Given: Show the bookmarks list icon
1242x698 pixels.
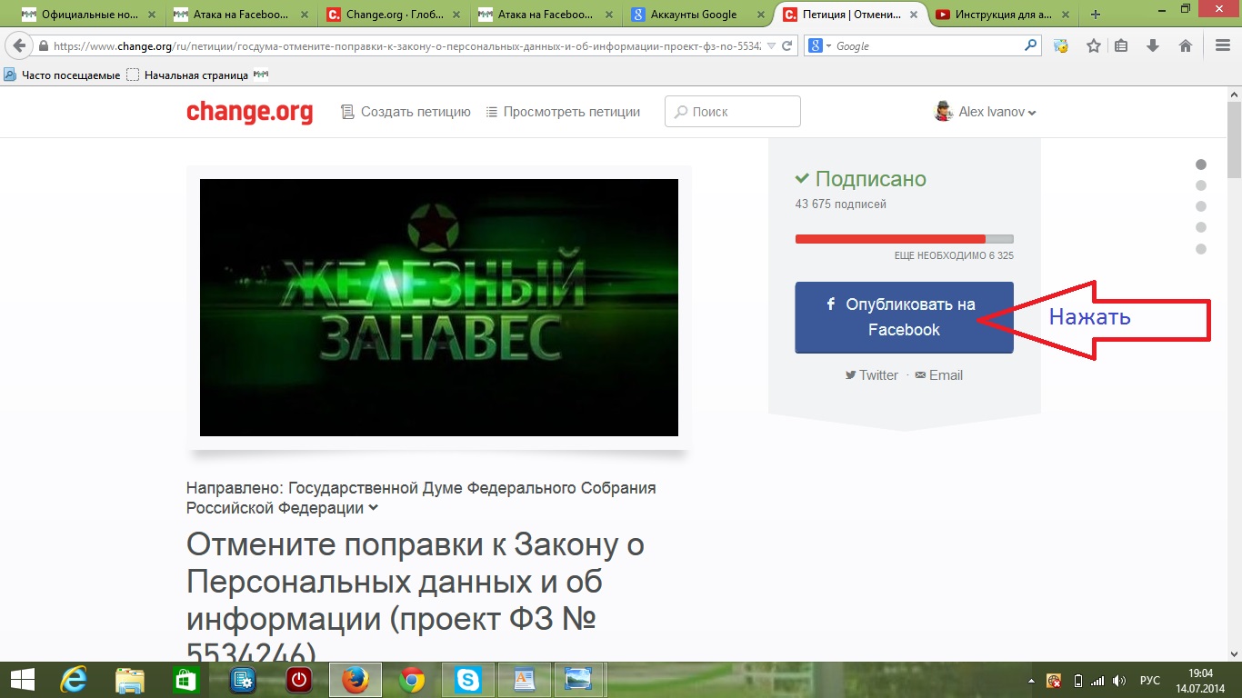Looking at the screenshot, I should click(x=1122, y=45).
